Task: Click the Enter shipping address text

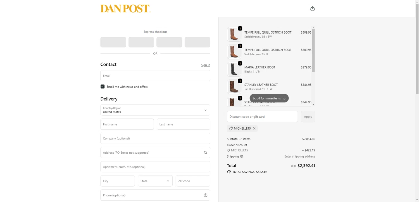Action: (x=300, y=156)
